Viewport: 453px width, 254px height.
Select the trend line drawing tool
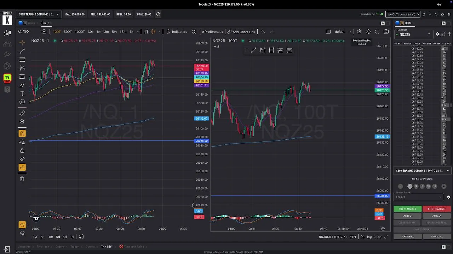tap(22, 51)
